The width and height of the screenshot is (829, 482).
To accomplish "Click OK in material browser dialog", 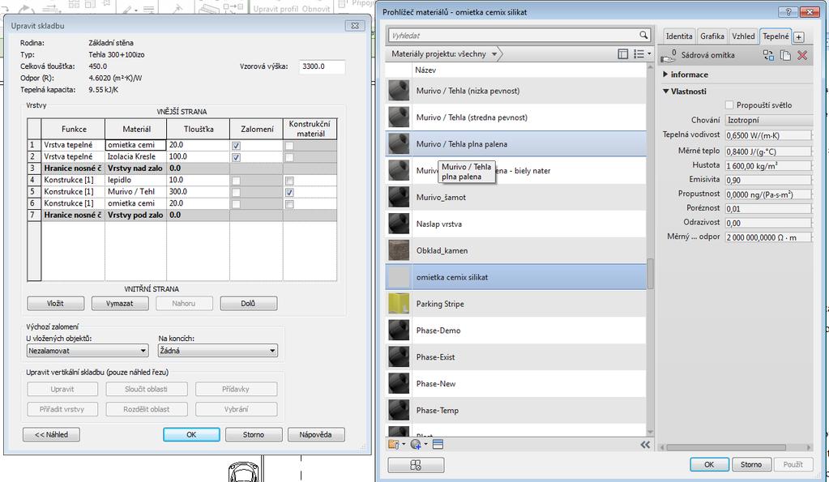I will [710, 464].
